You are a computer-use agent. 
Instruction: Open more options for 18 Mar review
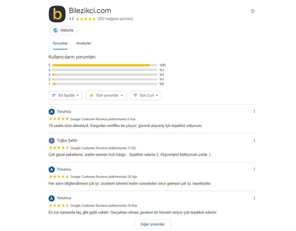[x=254, y=198]
